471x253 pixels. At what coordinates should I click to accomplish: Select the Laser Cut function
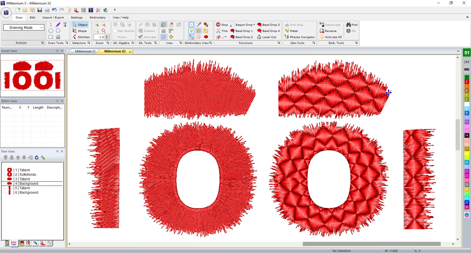click(267, 37)
